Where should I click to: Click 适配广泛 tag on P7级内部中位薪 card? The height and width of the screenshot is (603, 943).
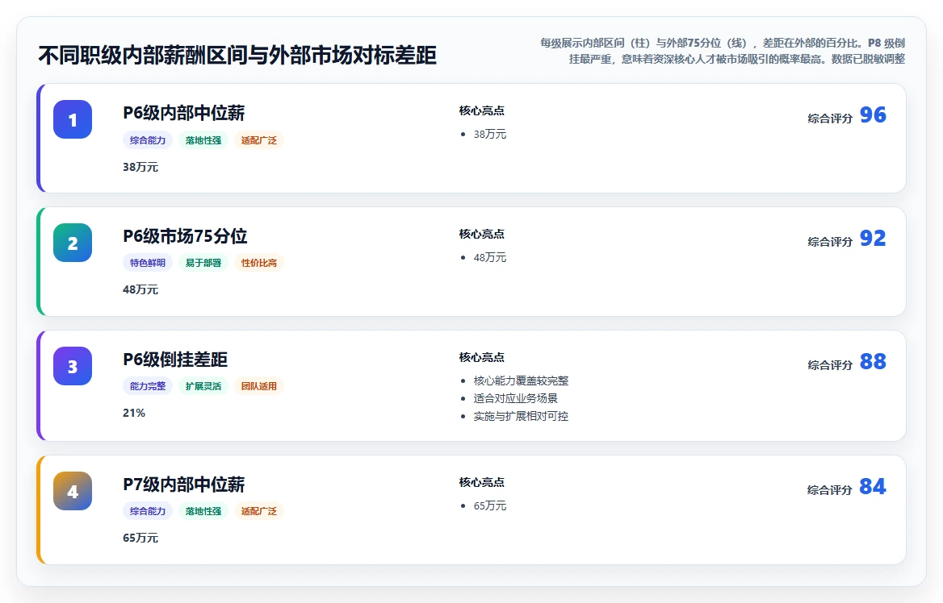258,510
